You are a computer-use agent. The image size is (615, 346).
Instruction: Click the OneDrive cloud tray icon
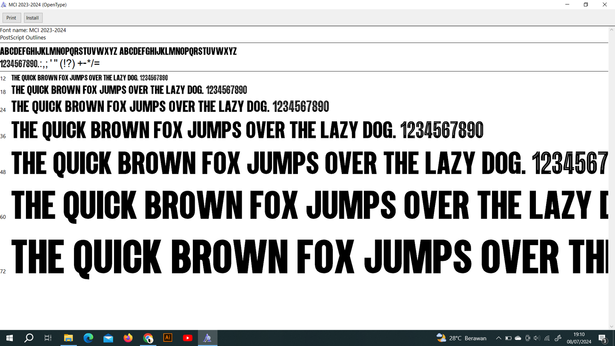[x=518, y=338]
